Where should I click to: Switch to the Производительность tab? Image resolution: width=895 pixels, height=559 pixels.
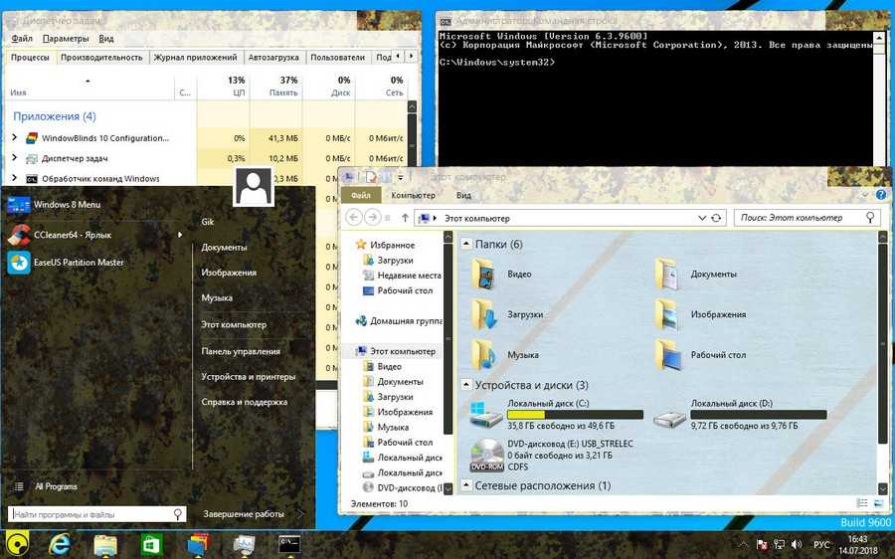[x=100, y=58]
